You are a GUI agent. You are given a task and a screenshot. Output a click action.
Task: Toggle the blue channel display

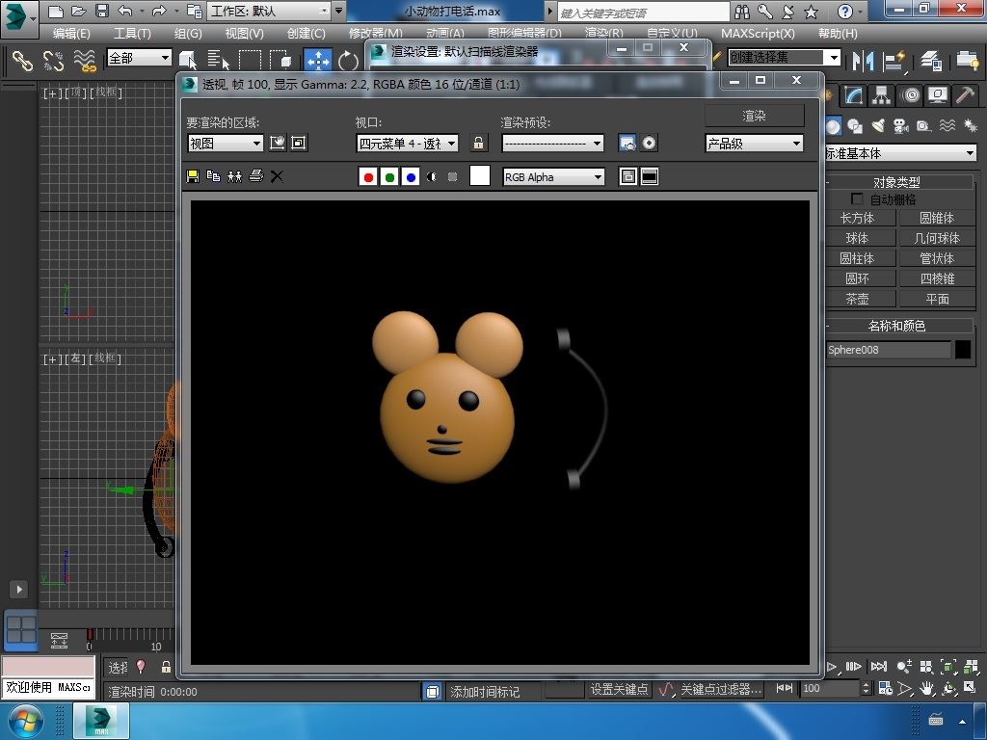coord(411,177)
